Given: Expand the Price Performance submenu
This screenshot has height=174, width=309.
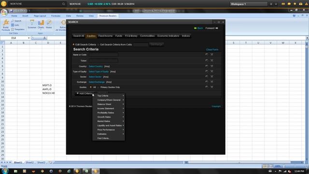Looking at the screenshot, I should point(109,130).
